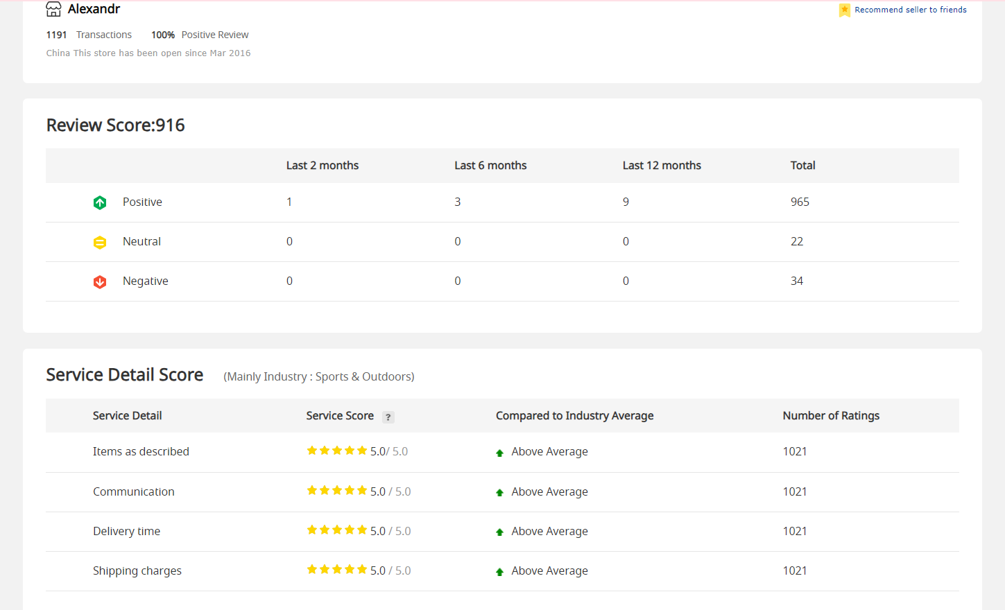Click the Last 2 months column header

tap(323, 166)
